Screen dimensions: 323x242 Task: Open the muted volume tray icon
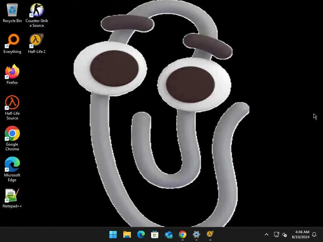(x=285, y=234)
